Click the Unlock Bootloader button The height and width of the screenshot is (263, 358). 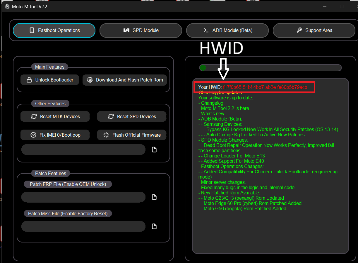click(x=50, y=80)
